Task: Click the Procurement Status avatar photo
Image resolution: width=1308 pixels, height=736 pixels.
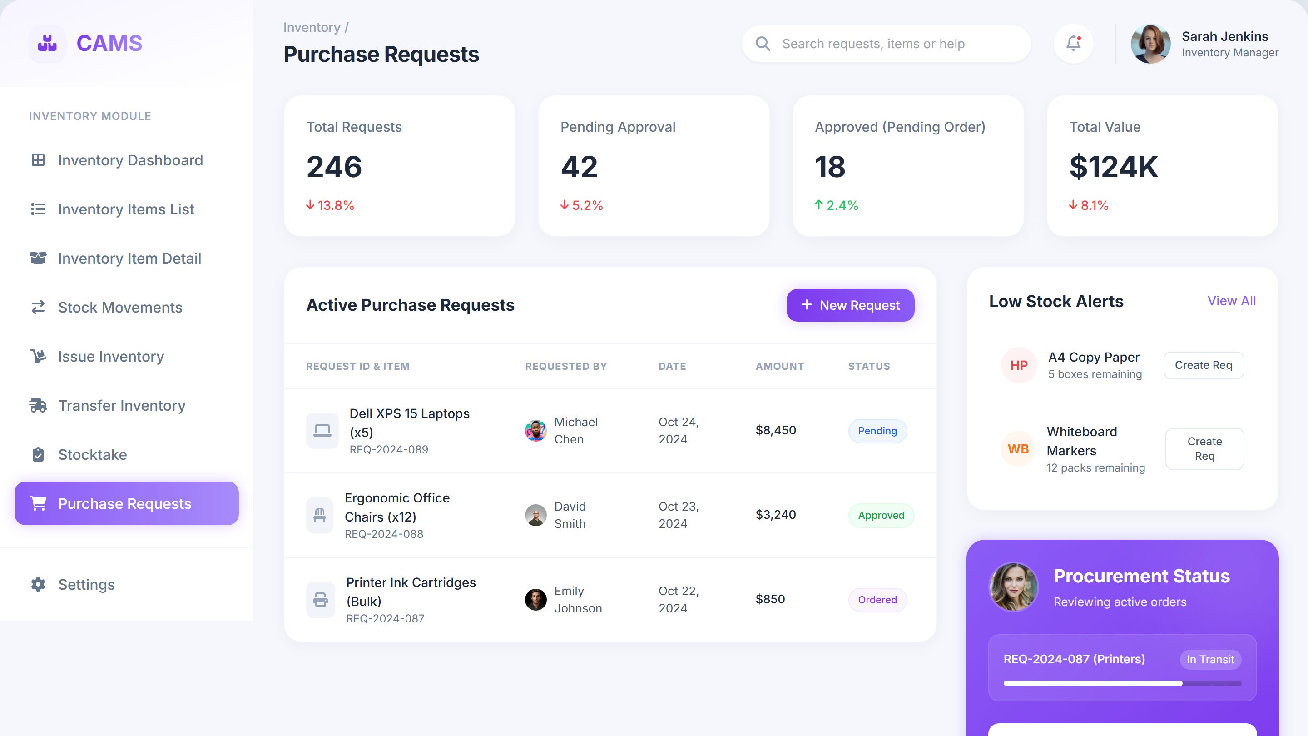Action: tap(1014, 587)
